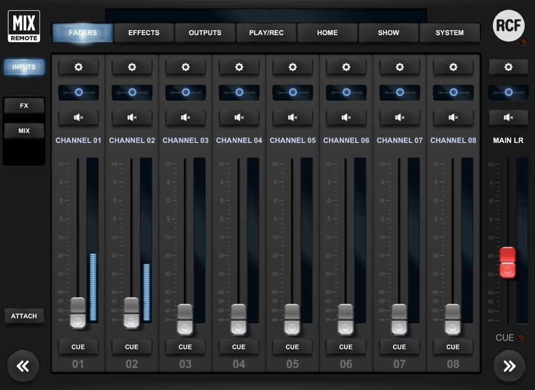Go to next channel page arrow
The image size is (535, 390).
[509, 366]
